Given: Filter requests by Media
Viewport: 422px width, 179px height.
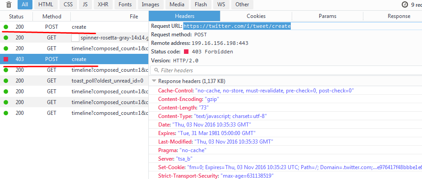Looking at the screenshot, I should pos(177,4).
